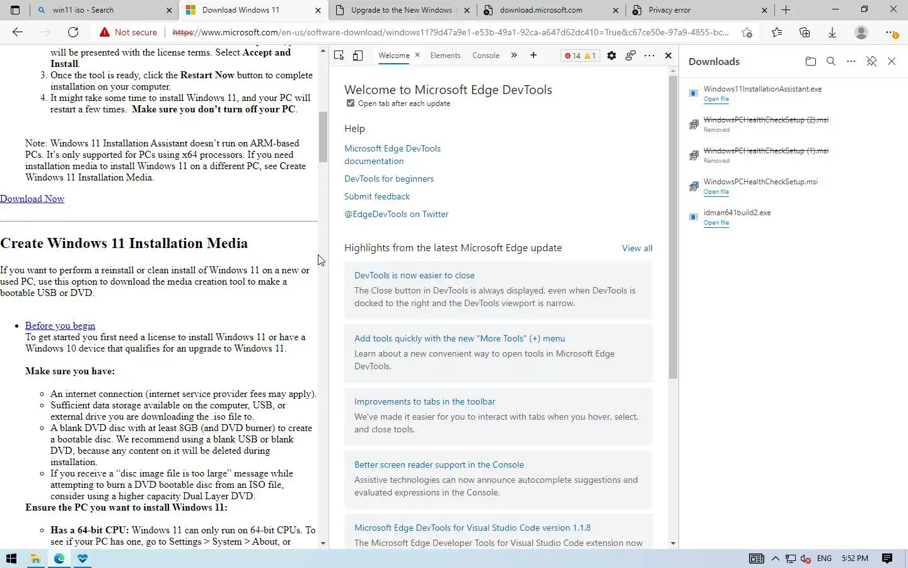Click the DevTools panel scrollbar thumb
908x568 pixels.
673,227
